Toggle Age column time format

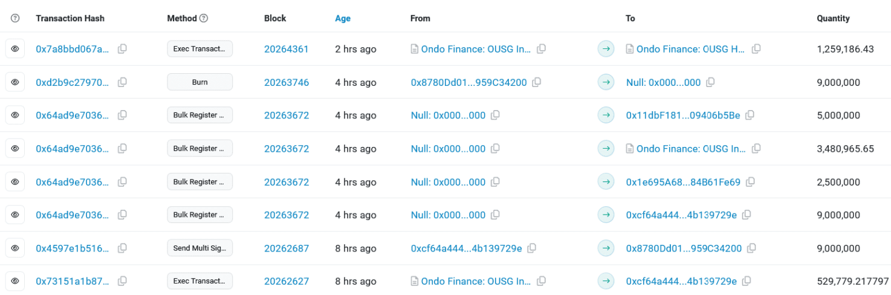(x=343, y=18)
